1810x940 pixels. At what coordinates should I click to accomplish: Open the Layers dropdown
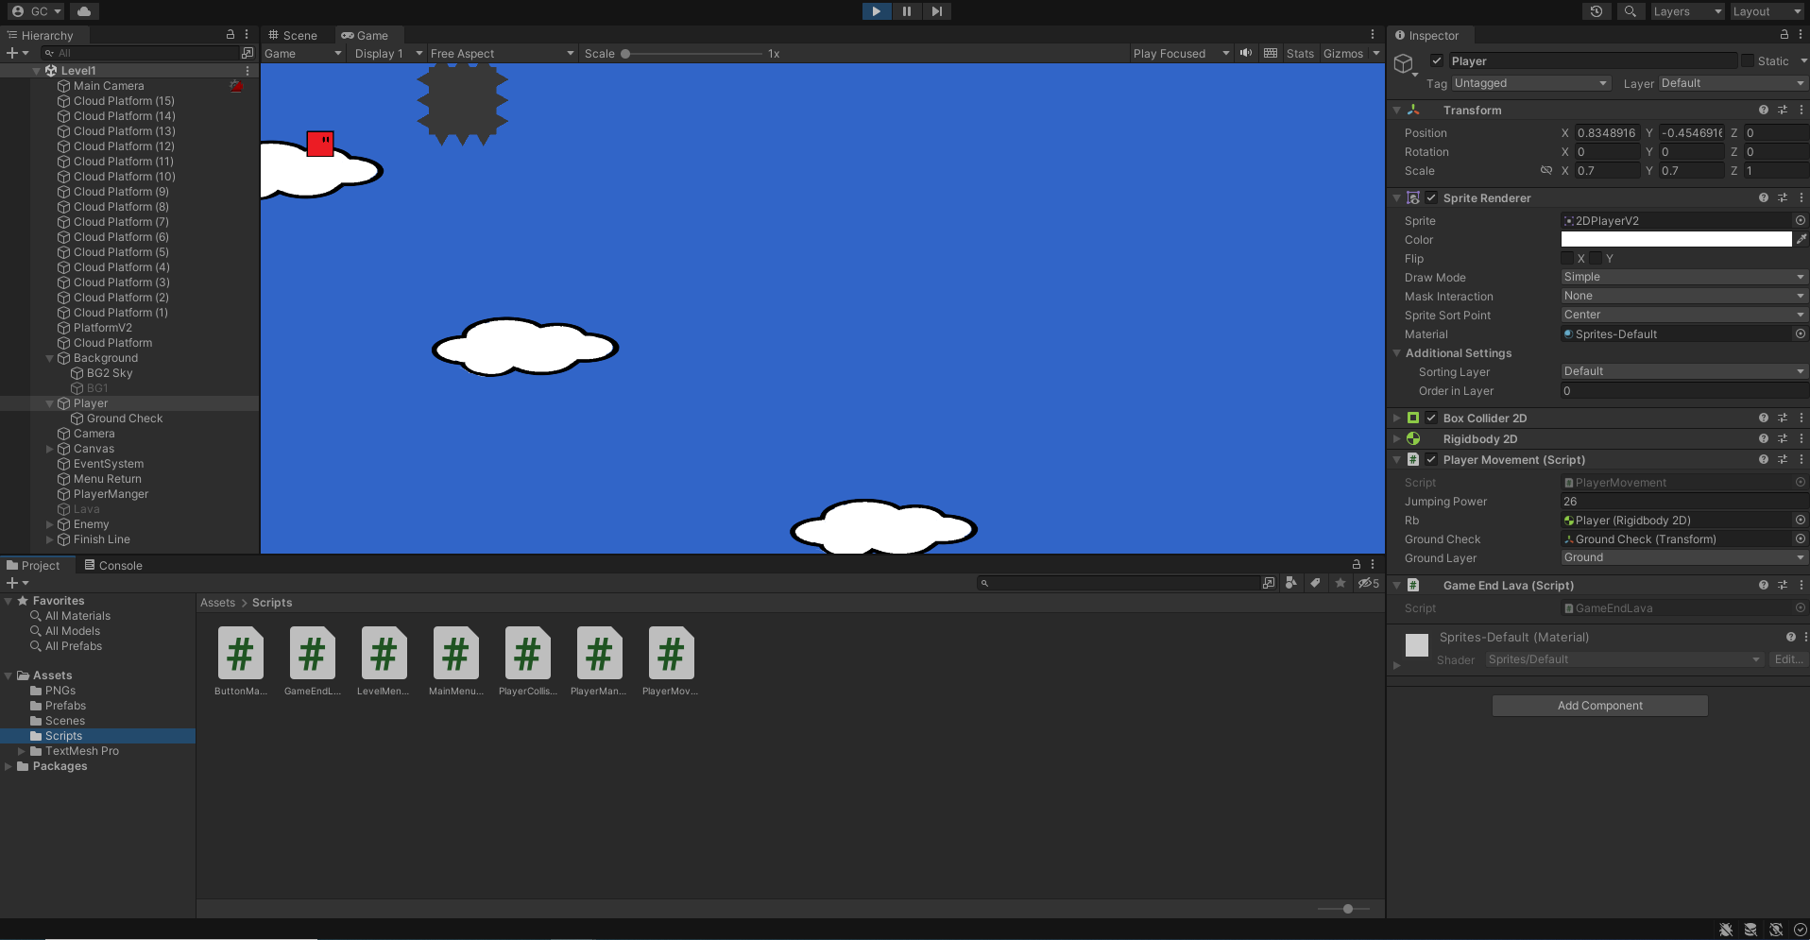(1687, 11)
